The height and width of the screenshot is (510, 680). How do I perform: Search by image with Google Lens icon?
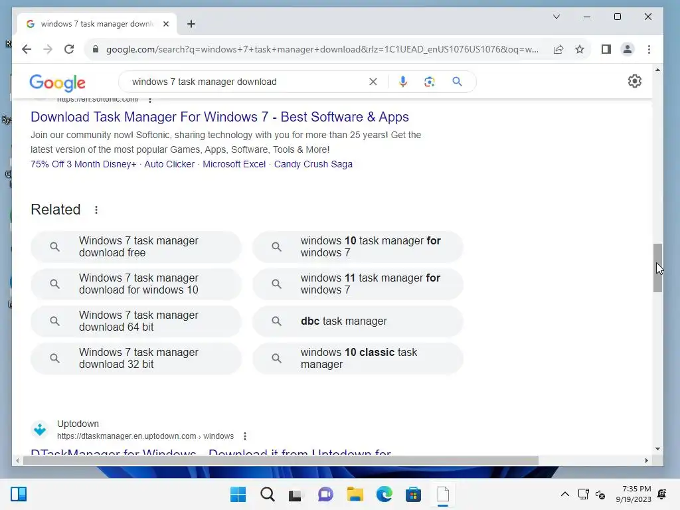[430, 82]
